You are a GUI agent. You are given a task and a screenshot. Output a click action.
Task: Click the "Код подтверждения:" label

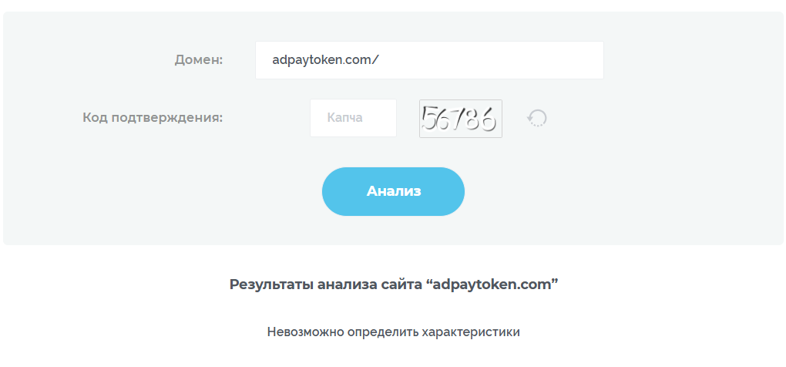pyautogui.click(x=153, y=118)
